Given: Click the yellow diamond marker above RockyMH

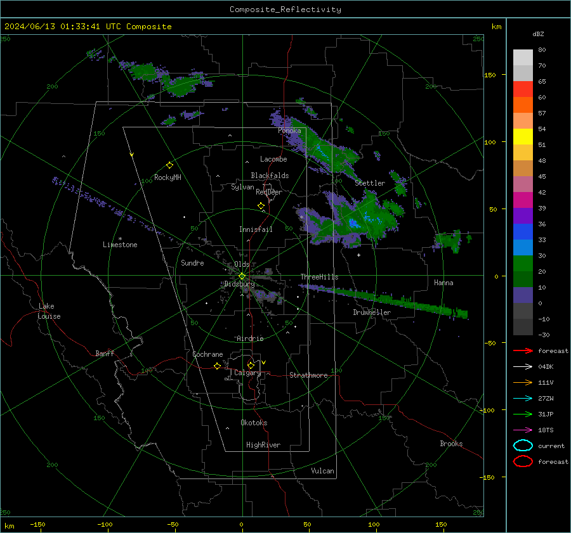Looking at the screenshot, I should pos(169,165).
